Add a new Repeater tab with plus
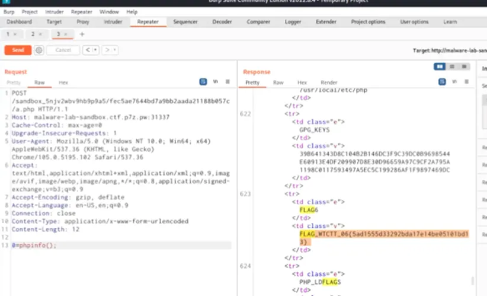This screenshot has width=487, height=296. pyautogui.click(x=82, y=34)
